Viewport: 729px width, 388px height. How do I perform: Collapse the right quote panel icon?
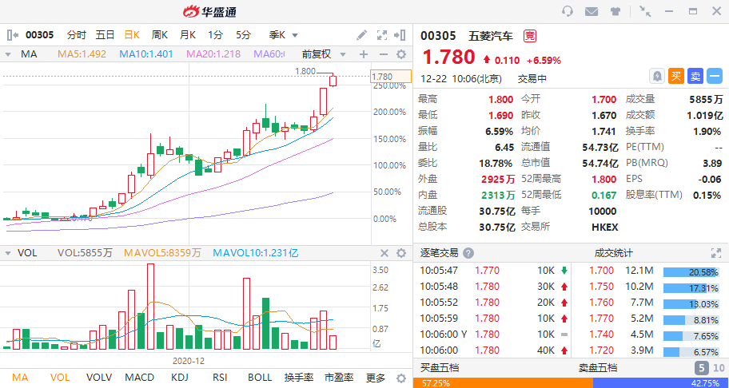tap(400, 35)
